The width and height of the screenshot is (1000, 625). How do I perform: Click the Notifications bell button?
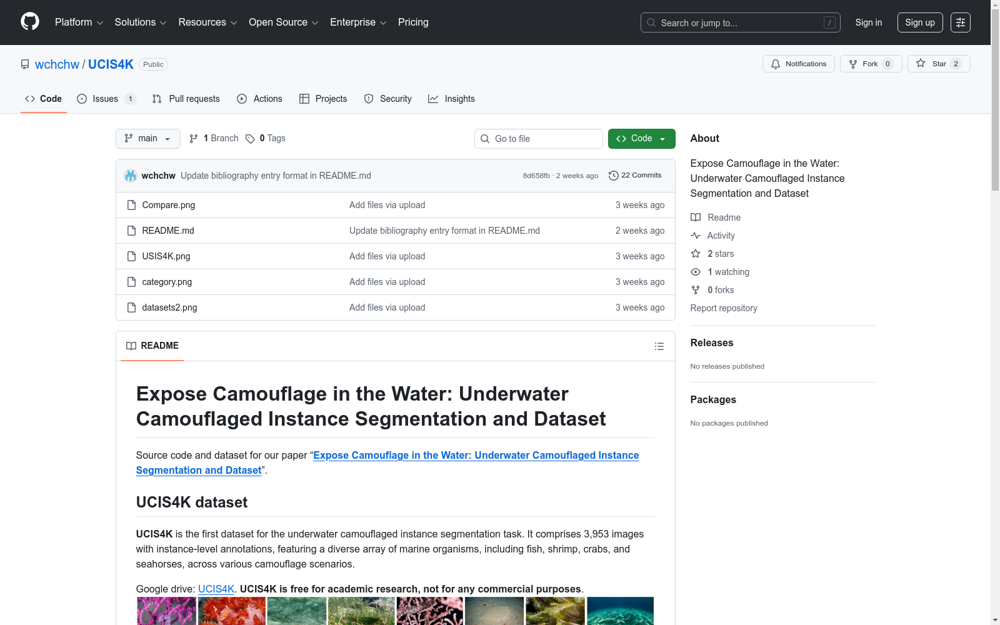click(x=798, y=64)
